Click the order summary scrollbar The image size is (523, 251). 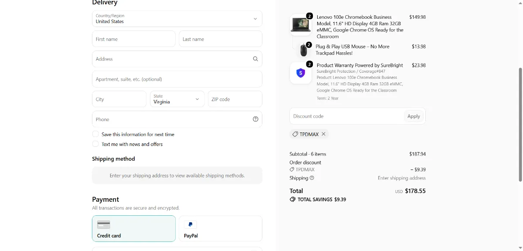coord(520,124)
